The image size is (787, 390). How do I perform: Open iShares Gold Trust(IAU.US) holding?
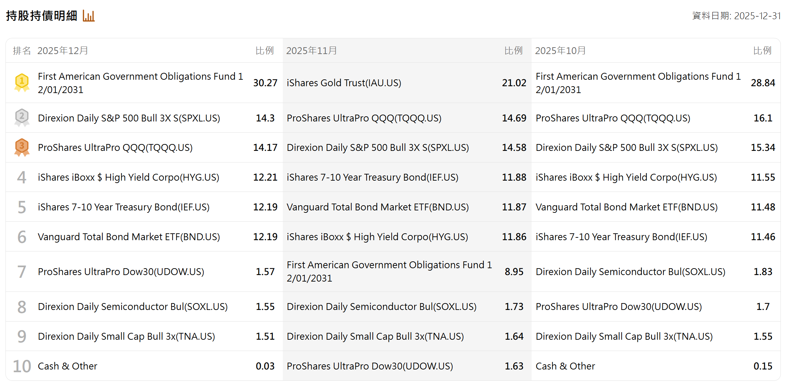[344, 83]
